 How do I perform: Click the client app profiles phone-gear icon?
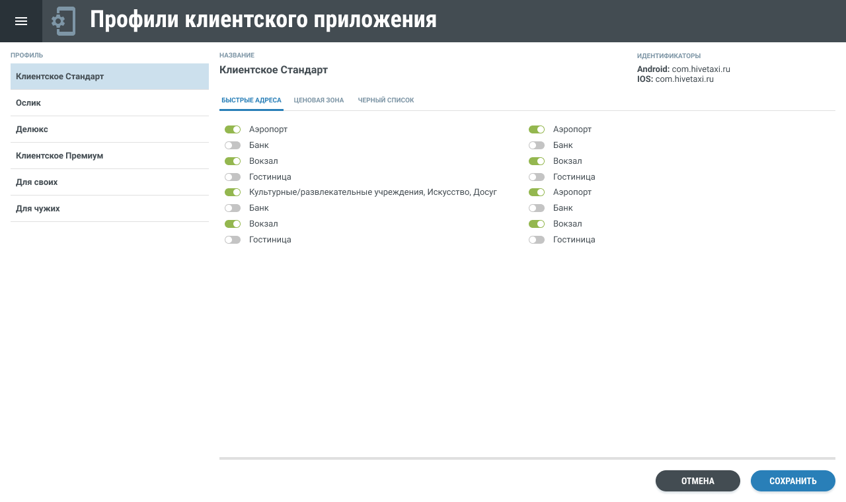[x=63, y=21]
